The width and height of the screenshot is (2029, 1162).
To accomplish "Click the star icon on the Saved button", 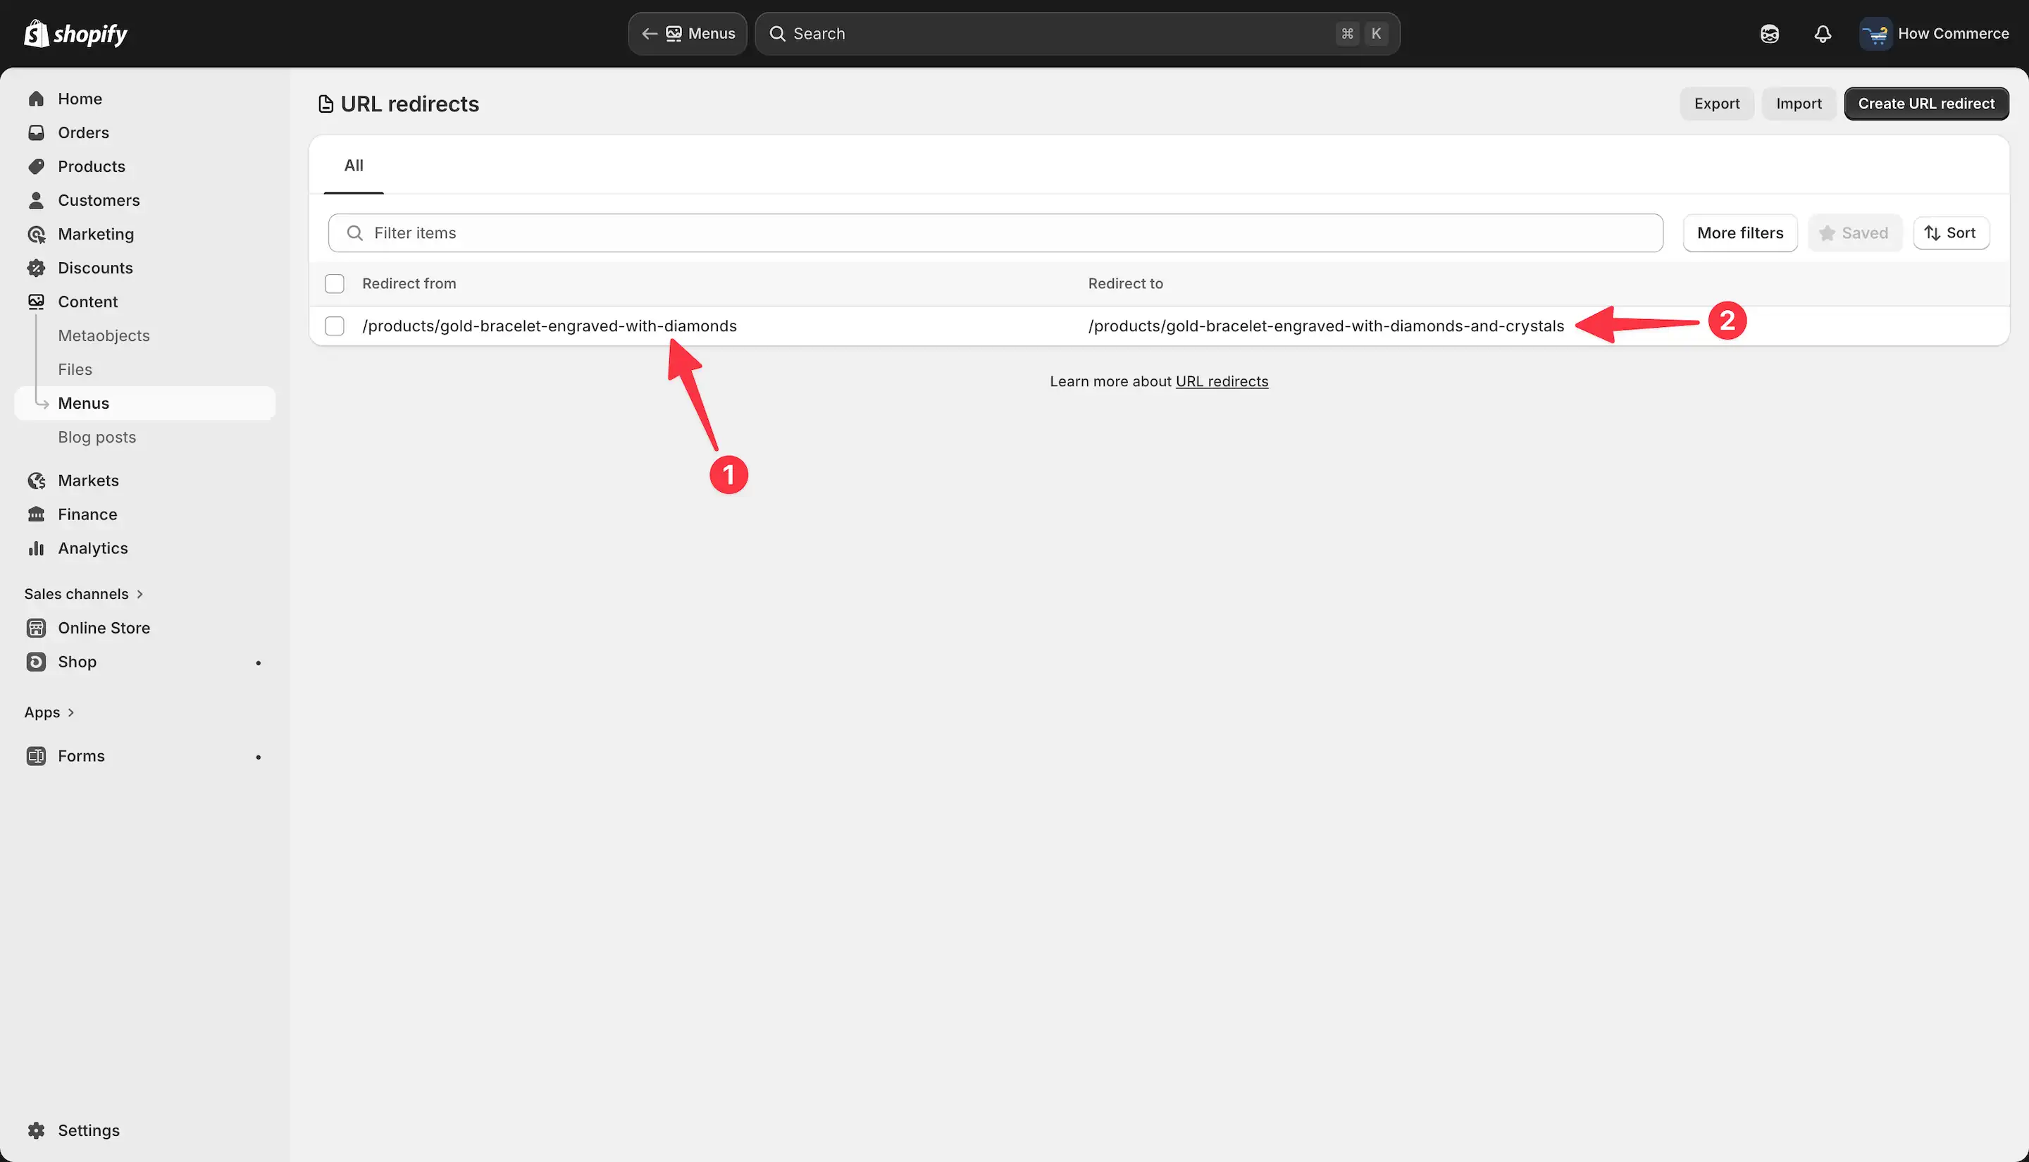I will pos(1827,233).
